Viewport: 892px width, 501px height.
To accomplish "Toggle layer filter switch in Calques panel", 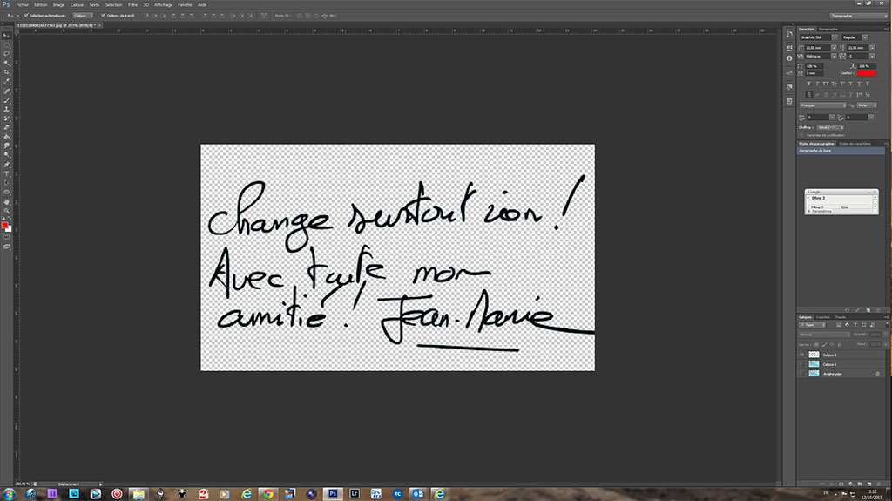I will coord(887,325).
